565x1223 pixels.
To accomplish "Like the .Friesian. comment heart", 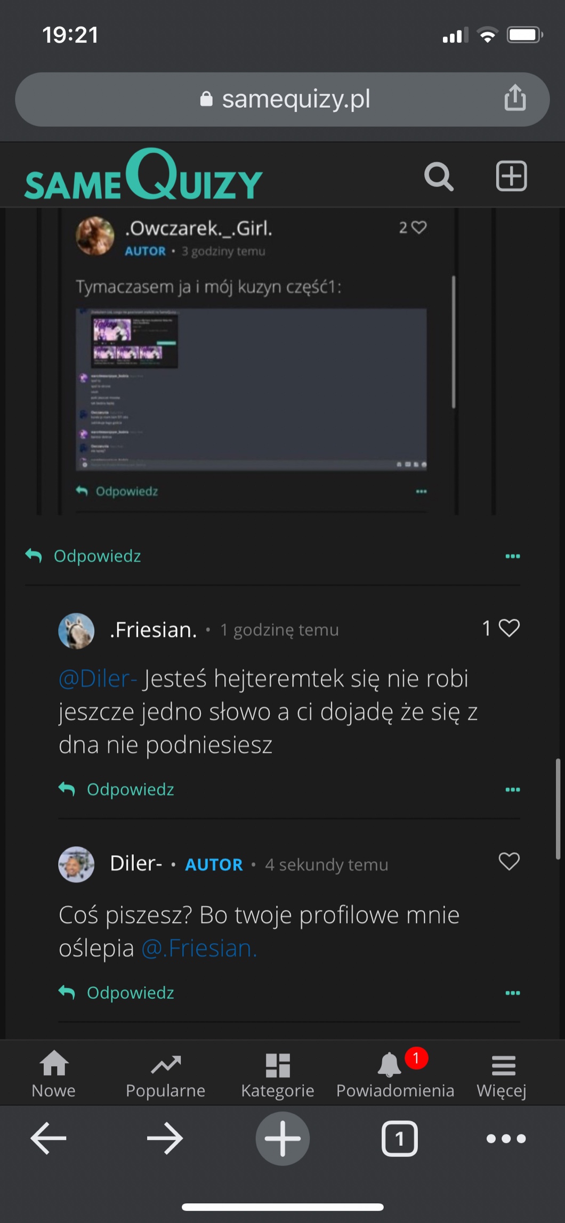I will [x=509, y=628].
